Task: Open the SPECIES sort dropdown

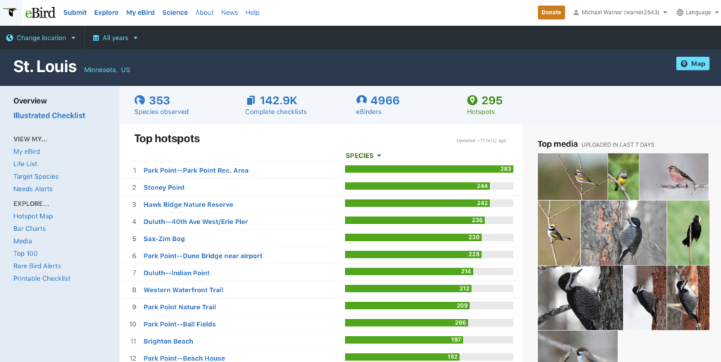Action: tap(363, 156)
